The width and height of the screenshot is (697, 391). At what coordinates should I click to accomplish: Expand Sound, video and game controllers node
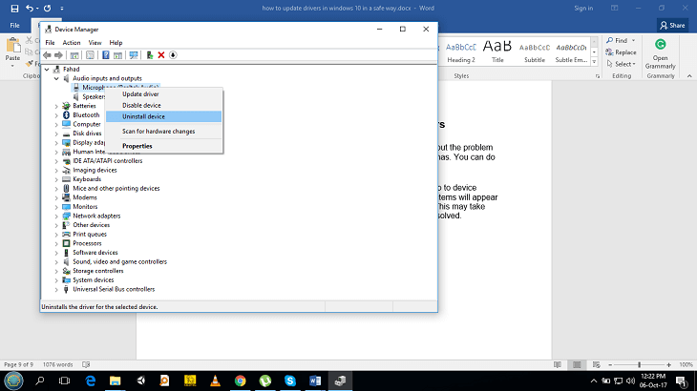click(x=56, y=262)
